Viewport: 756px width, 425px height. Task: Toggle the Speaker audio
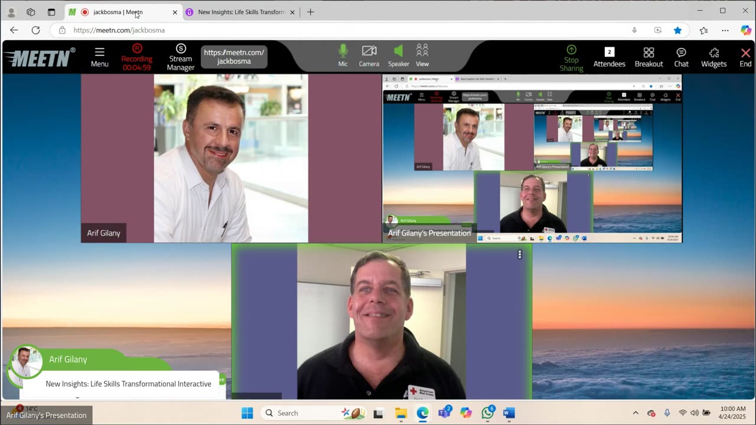399,56
